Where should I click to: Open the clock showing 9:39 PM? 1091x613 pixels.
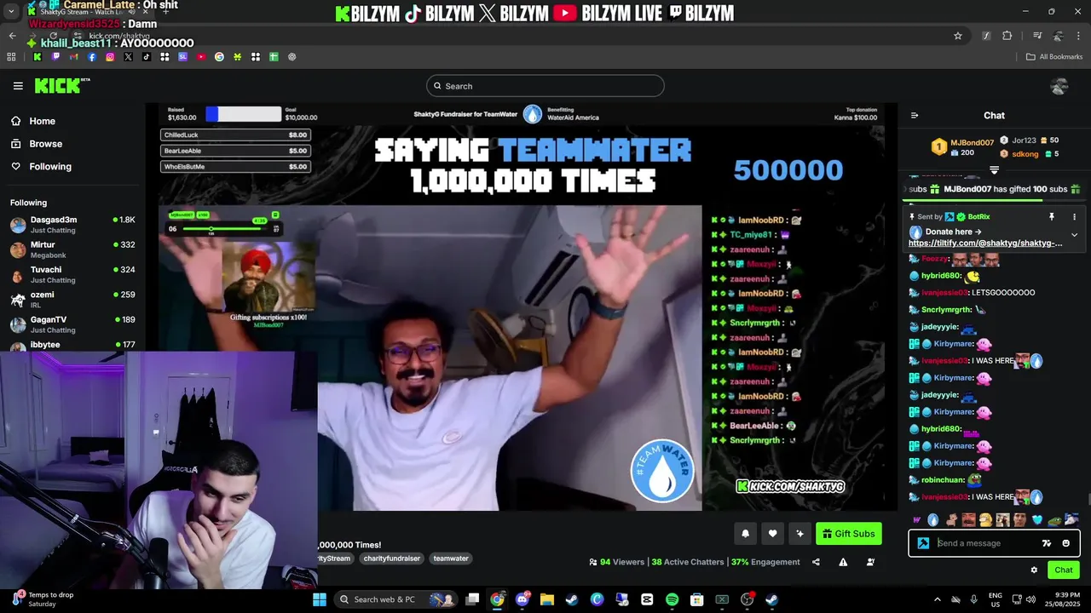click(1061, 599)
